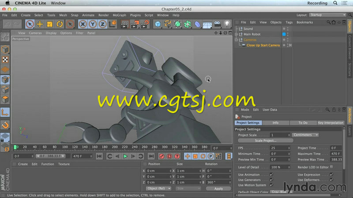This screenshot has width=353, height=198.
Task: Adjust FPS value stepper
Action: pos(289,148)
